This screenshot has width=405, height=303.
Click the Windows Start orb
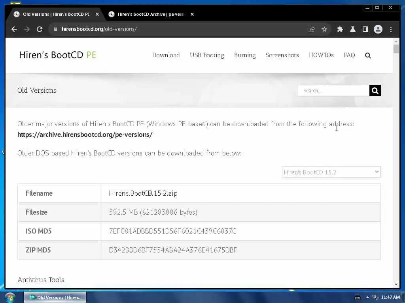(x=9, y=297)
